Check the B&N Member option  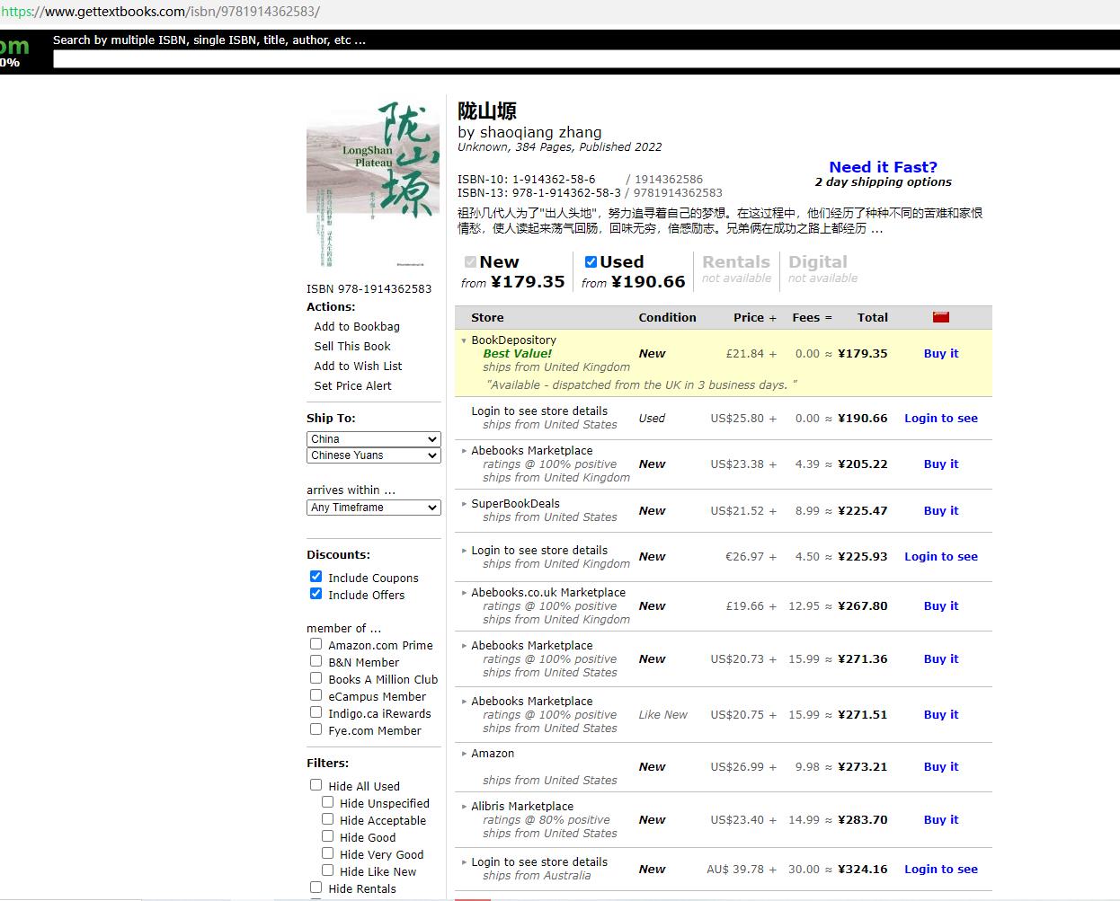[316, 661]
